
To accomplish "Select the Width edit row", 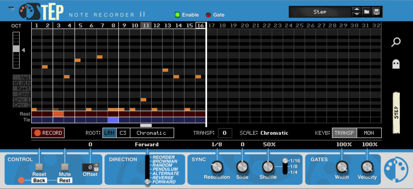I will [21, 83].
